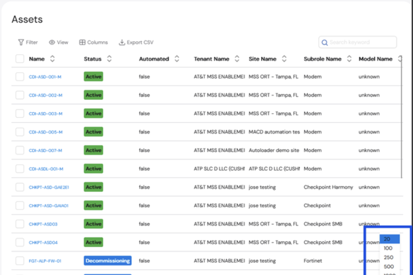Sort by Status column arrows
Viewport: 413px width, 275px height.
pos(109,59)
